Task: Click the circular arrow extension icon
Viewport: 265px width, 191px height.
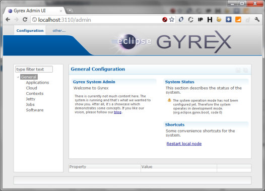Action: tap(190, 20)
